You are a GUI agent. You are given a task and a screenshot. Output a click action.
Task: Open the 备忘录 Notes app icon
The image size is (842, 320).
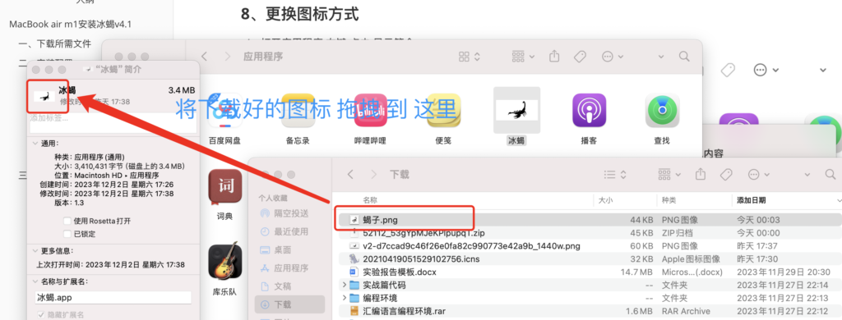(x=298, y=111)
